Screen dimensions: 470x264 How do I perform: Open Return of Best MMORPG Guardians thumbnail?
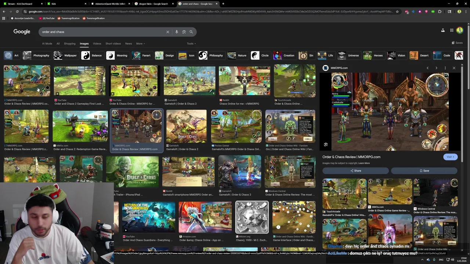point(148,217)
